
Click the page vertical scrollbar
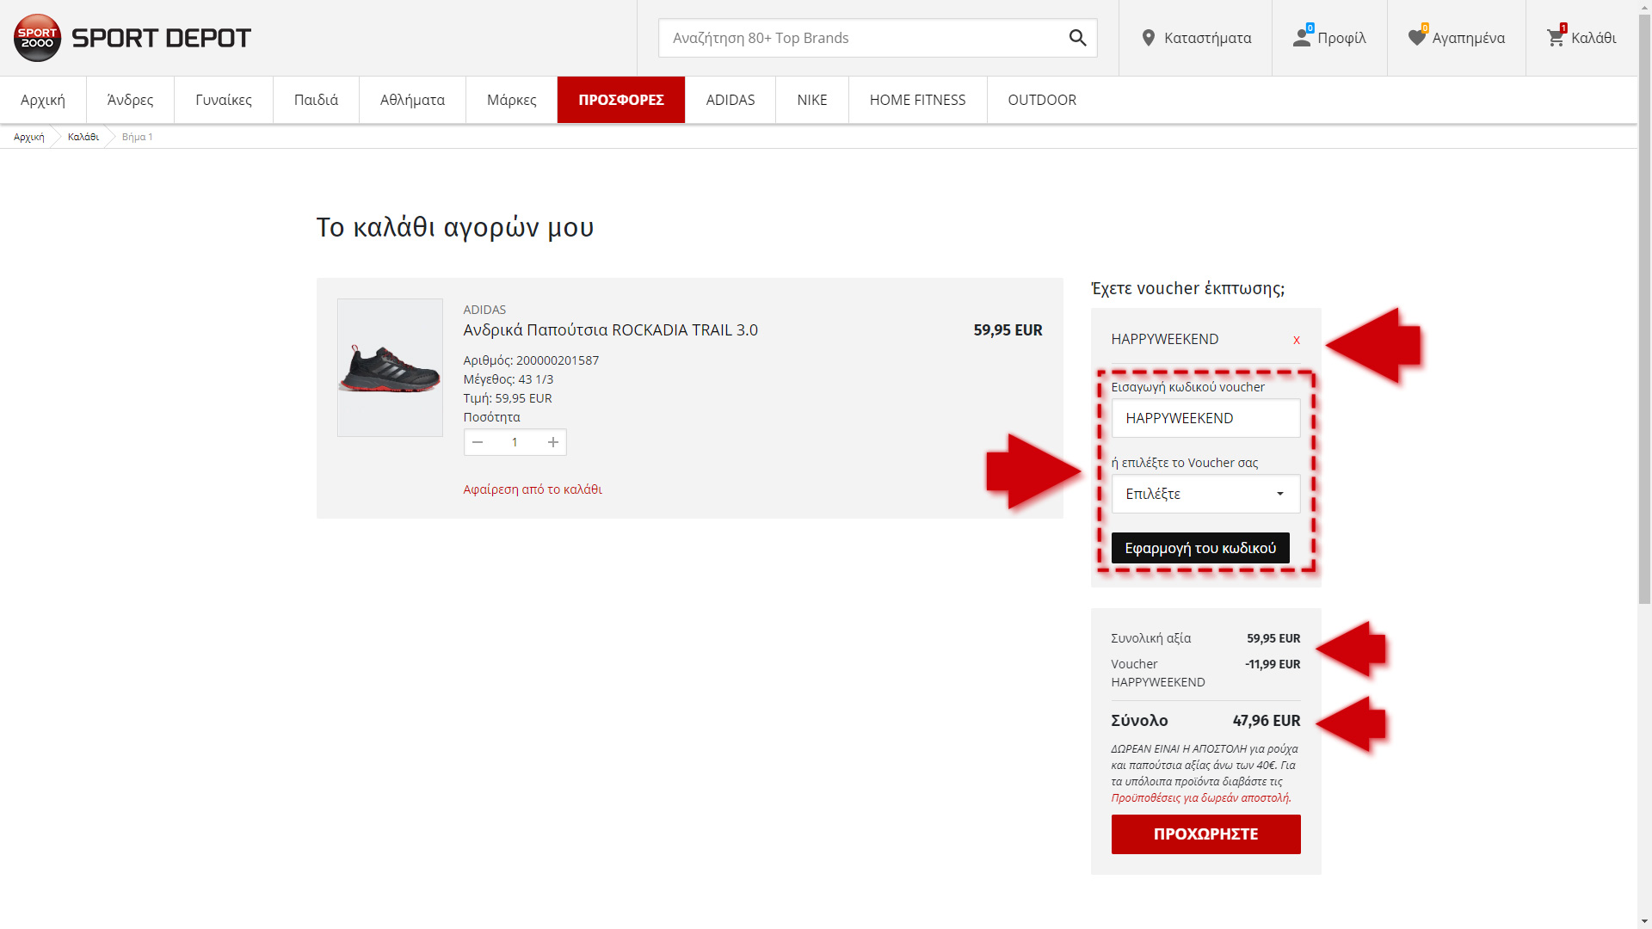click(x=1644, y=310)
